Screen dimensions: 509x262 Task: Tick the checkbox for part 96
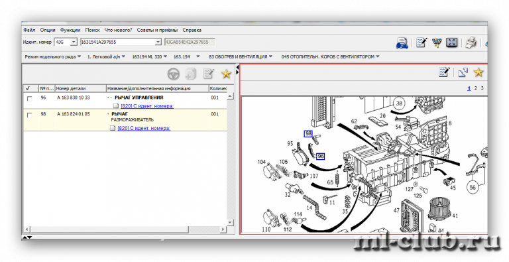[x=30, y=98]
